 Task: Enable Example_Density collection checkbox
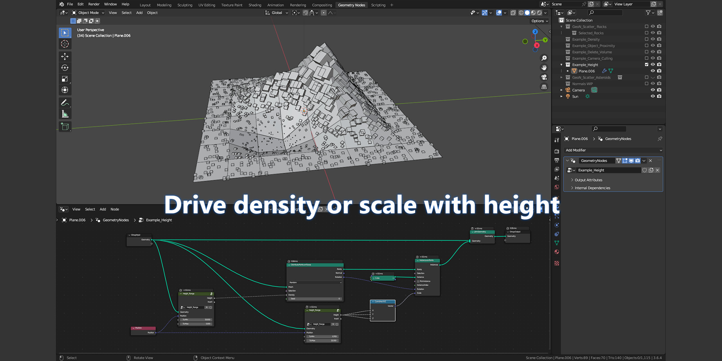pyautogui.click(x=647, y=39)
